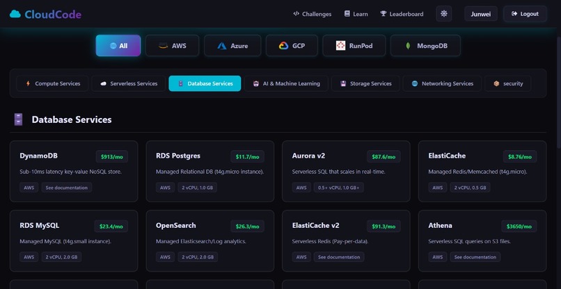Switch to Networking Services category
The image size is (561, 289).
tap(442, 83)
